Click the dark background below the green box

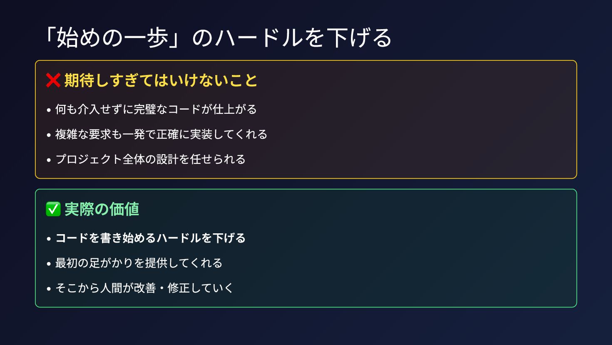[306, 327]
